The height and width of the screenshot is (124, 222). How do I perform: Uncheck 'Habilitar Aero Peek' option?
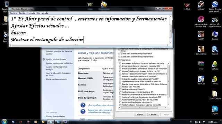[x=120, y=87]
